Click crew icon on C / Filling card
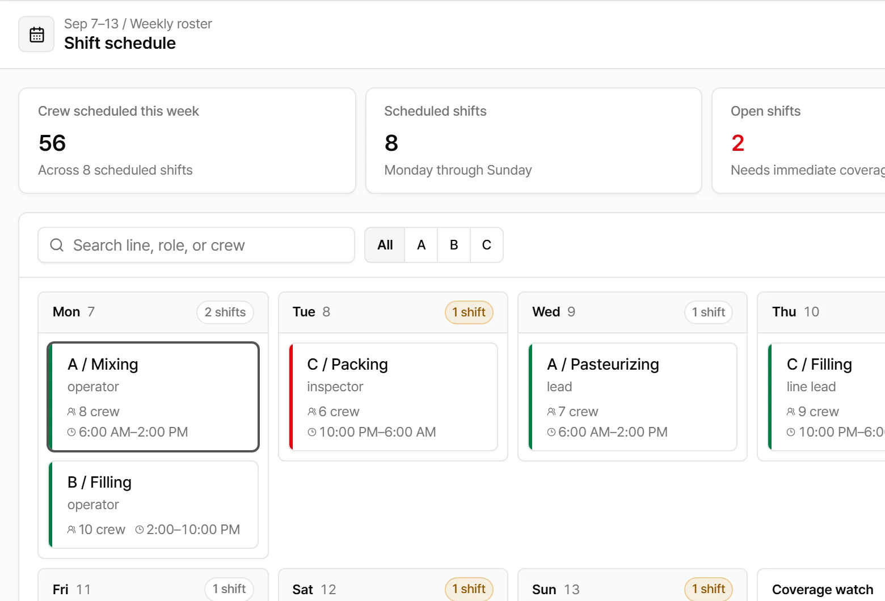This screenshot has height=601, width=885. click(x=791, y=412)
